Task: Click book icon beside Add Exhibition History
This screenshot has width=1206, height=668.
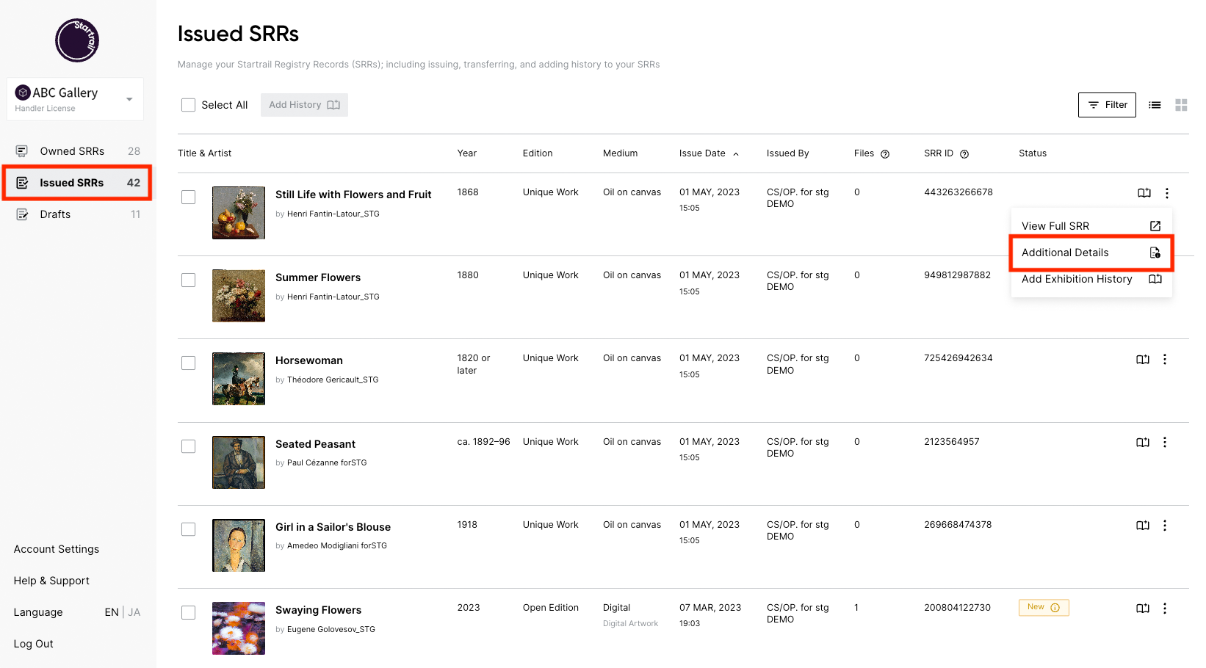Action: click(x=1155, y=279)
